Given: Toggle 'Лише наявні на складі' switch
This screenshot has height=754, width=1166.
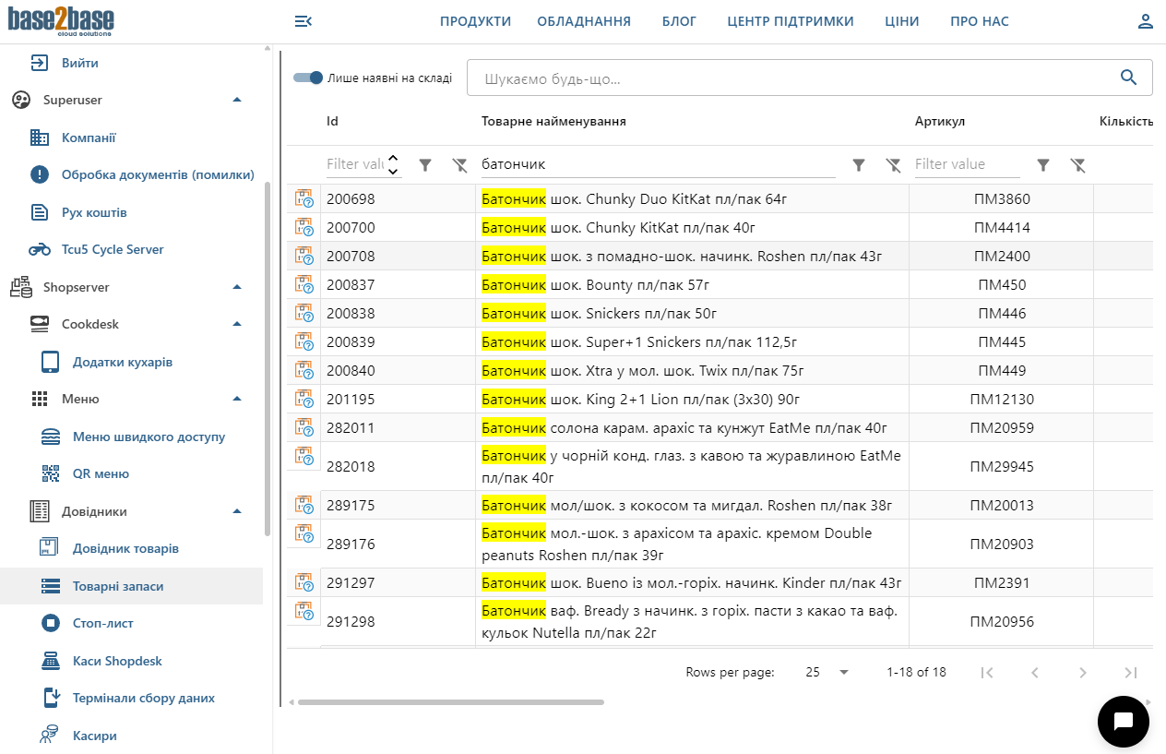Looking at the screenshot, I should coord(309,78).
